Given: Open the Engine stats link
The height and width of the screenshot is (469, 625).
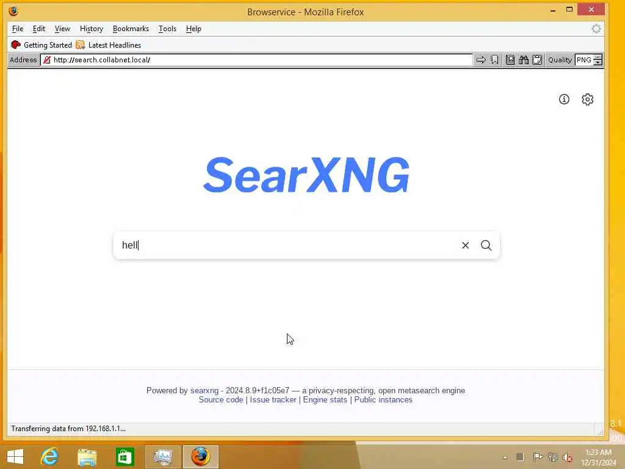Looking at the screenshot, I should (325, 399).
